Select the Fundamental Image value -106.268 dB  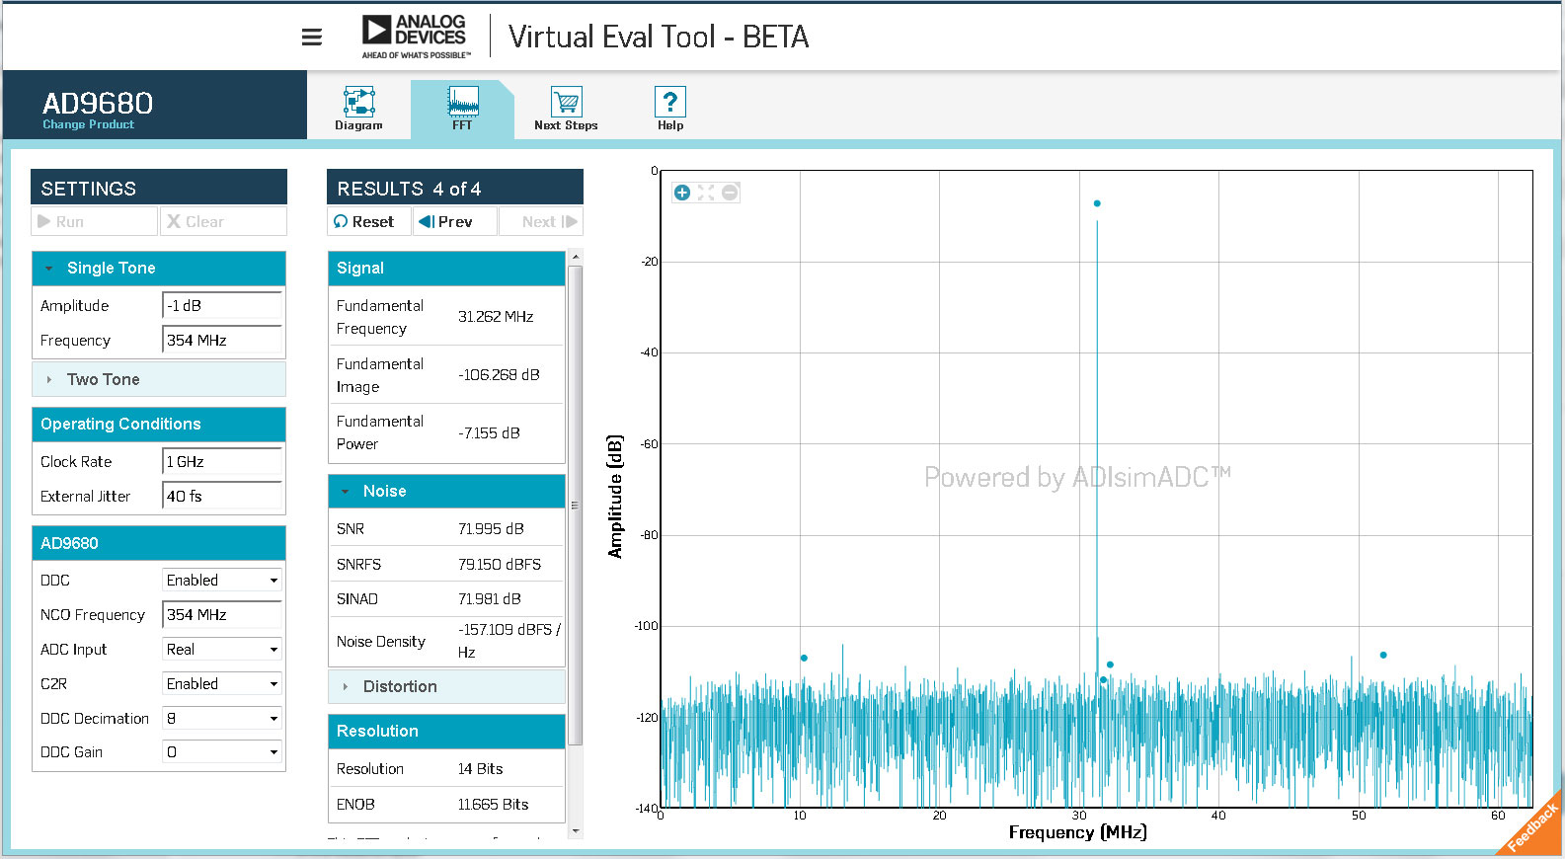click(x=499, y=375)
